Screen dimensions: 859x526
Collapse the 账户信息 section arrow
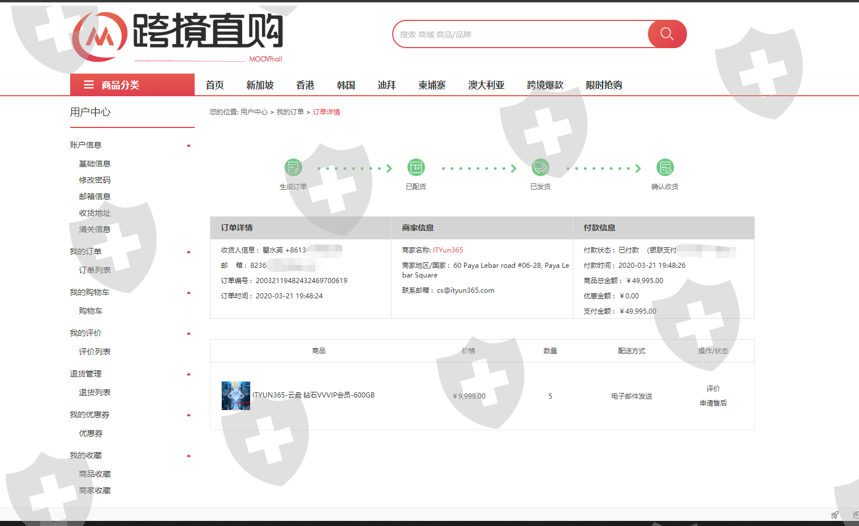pyautogui.click(x=188, y=146)
